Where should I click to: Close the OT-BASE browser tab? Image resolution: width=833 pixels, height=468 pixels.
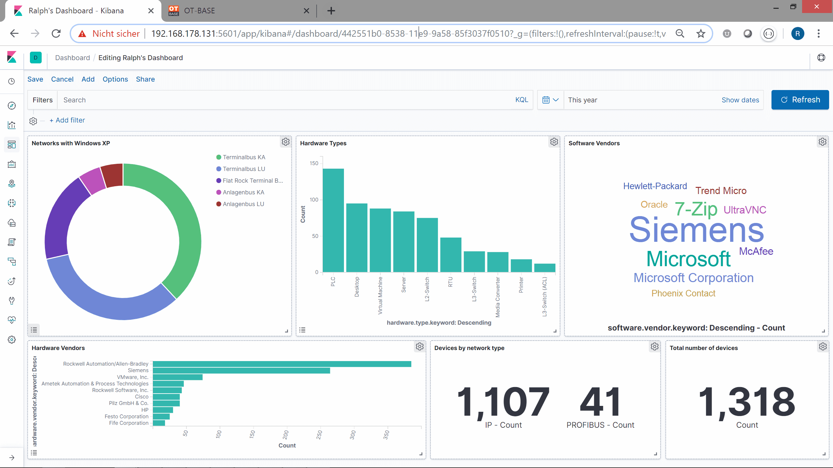pyautogui.click(x=306, y=11)
